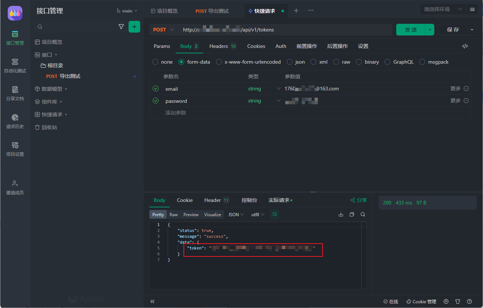Add a new tab with plus icon
Image resolution: width=483 pixels, height=308 pixels.
(296, 11)
